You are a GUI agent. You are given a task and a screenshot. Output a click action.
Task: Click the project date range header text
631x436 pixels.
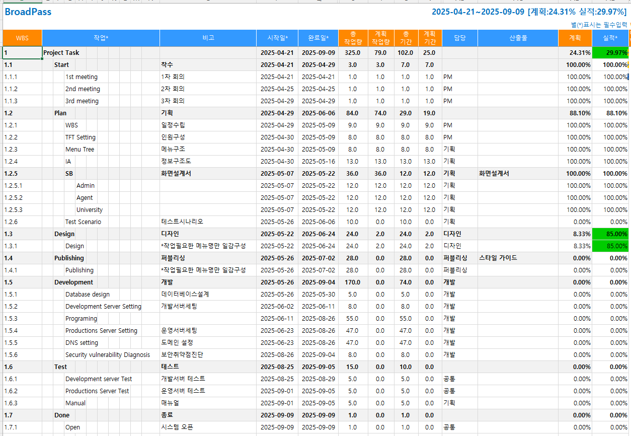click(x=478, y=12)
